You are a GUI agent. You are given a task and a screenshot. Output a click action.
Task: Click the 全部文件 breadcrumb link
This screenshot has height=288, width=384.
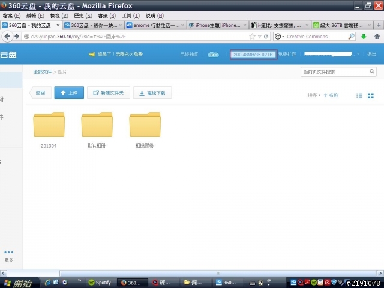point(43,72)
